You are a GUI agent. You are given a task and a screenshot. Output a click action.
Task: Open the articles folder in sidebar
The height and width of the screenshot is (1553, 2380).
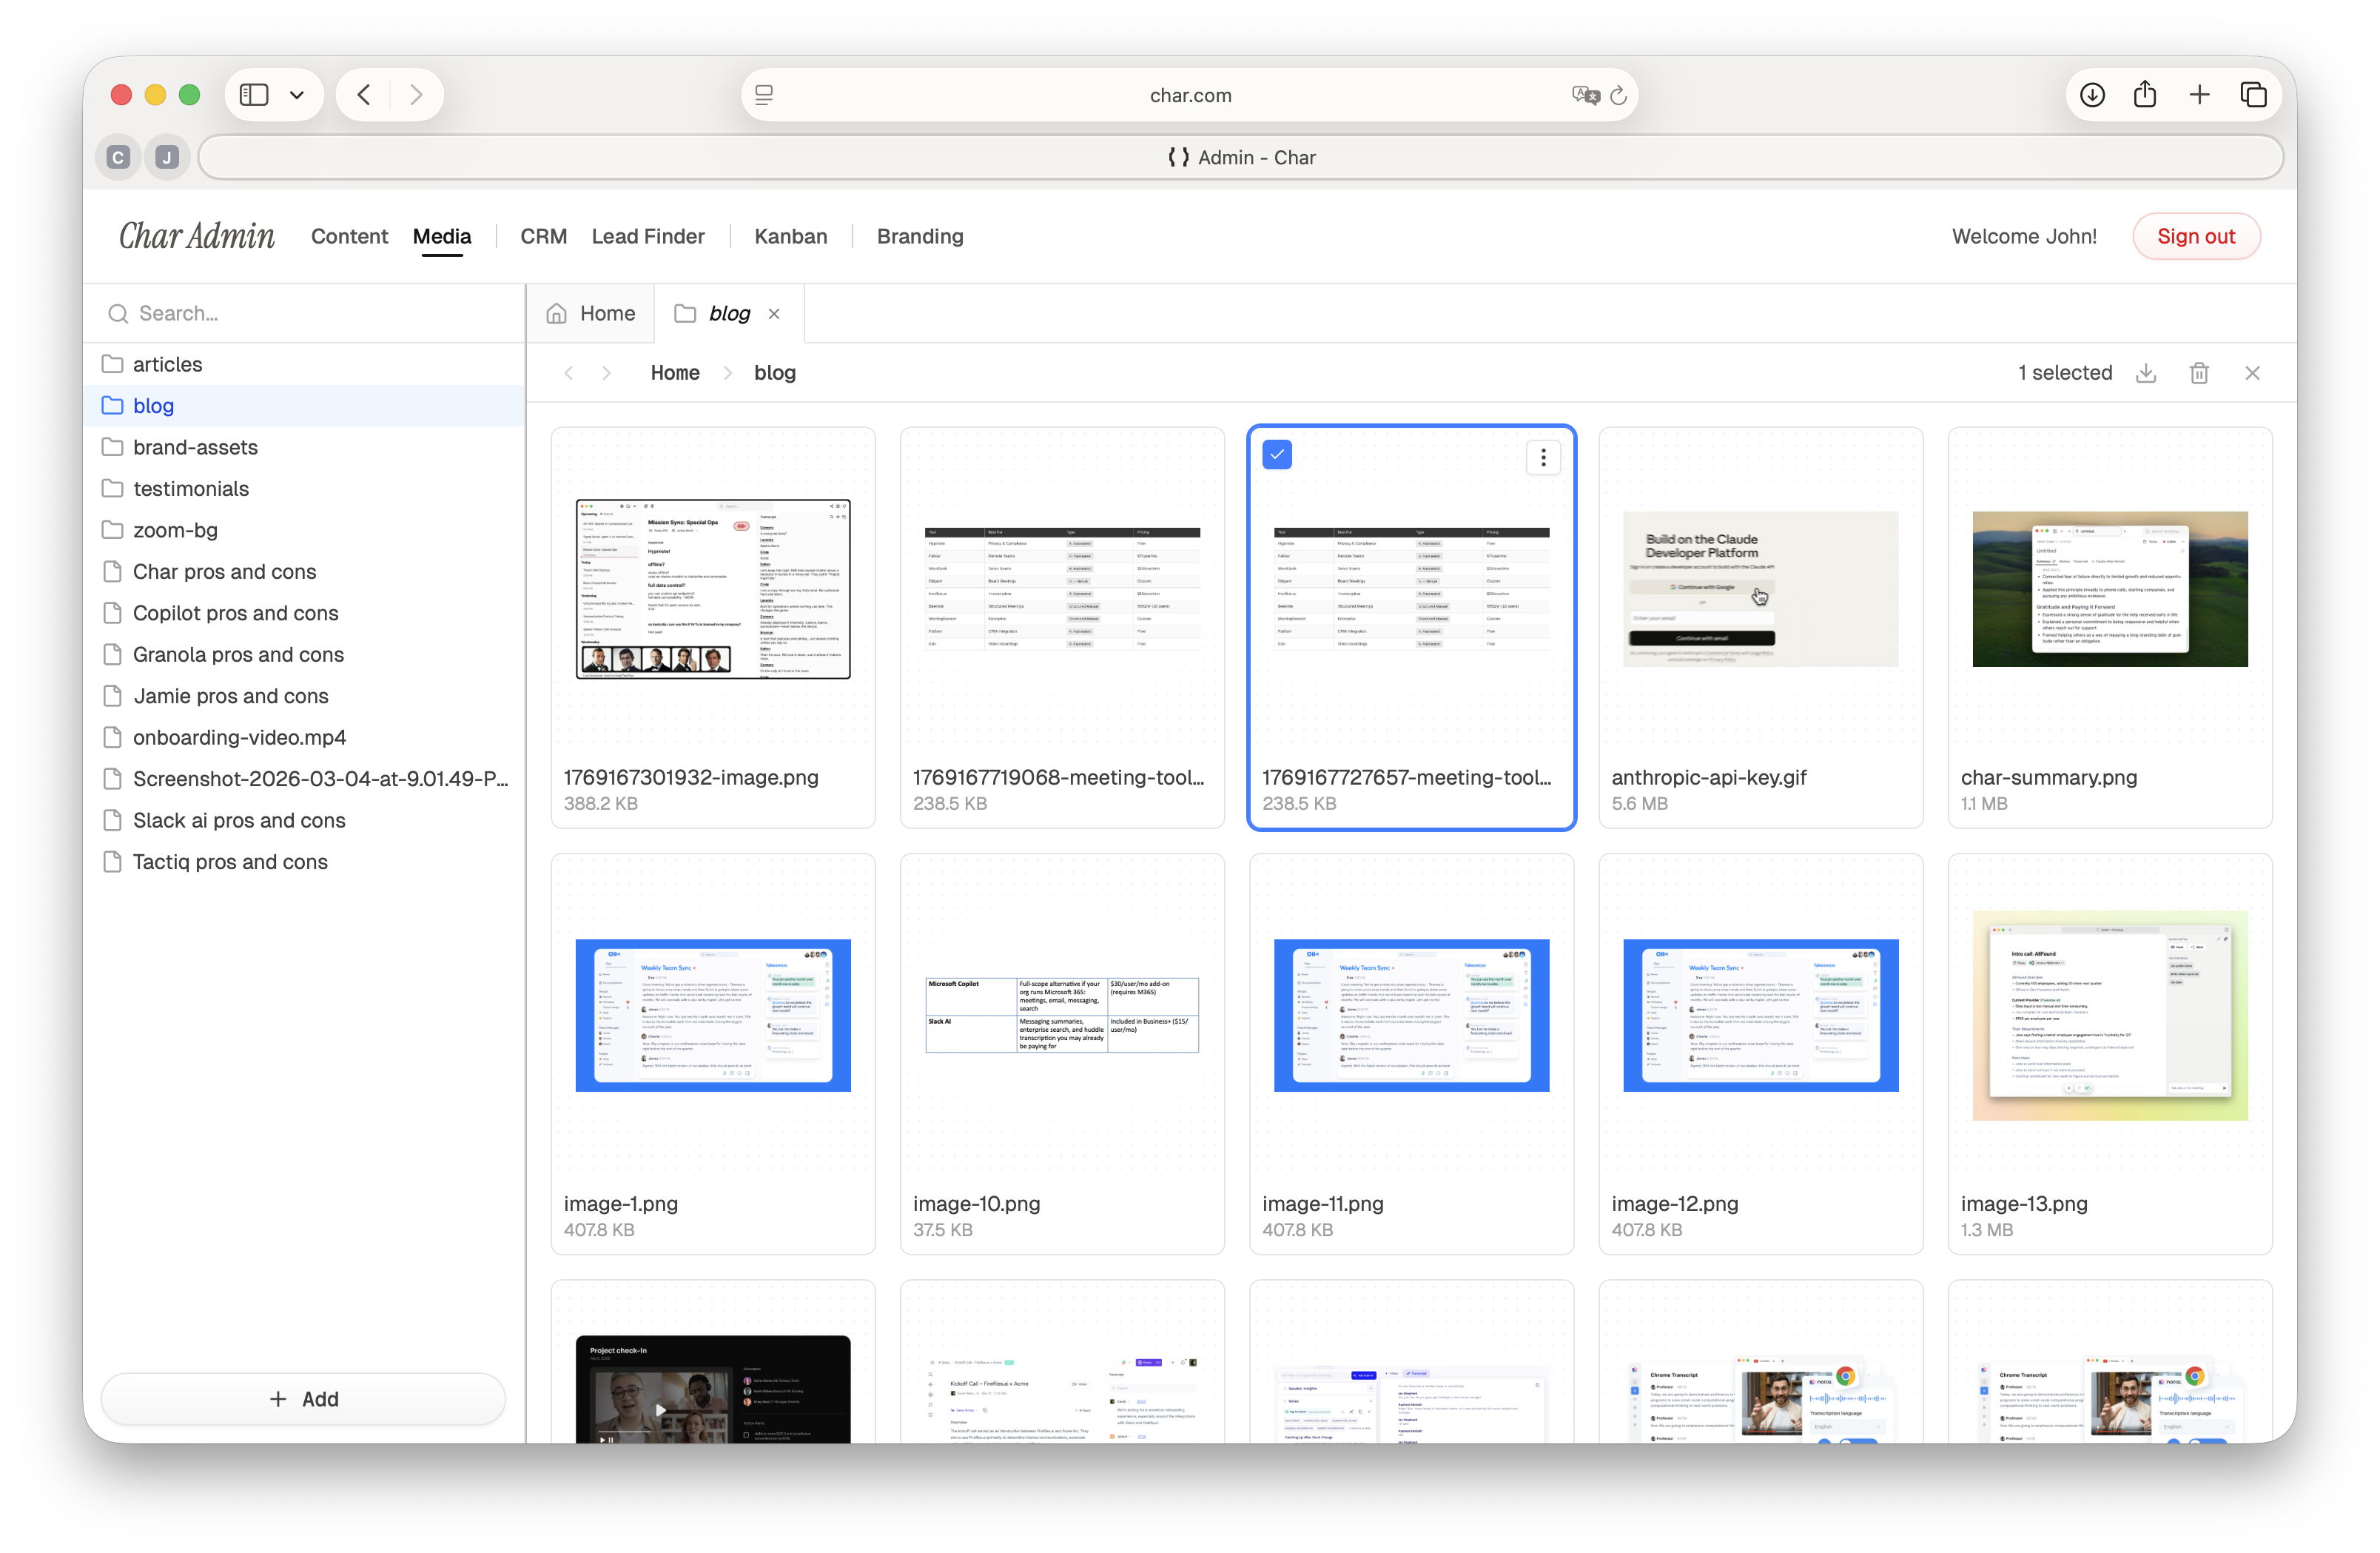(305, 364)
